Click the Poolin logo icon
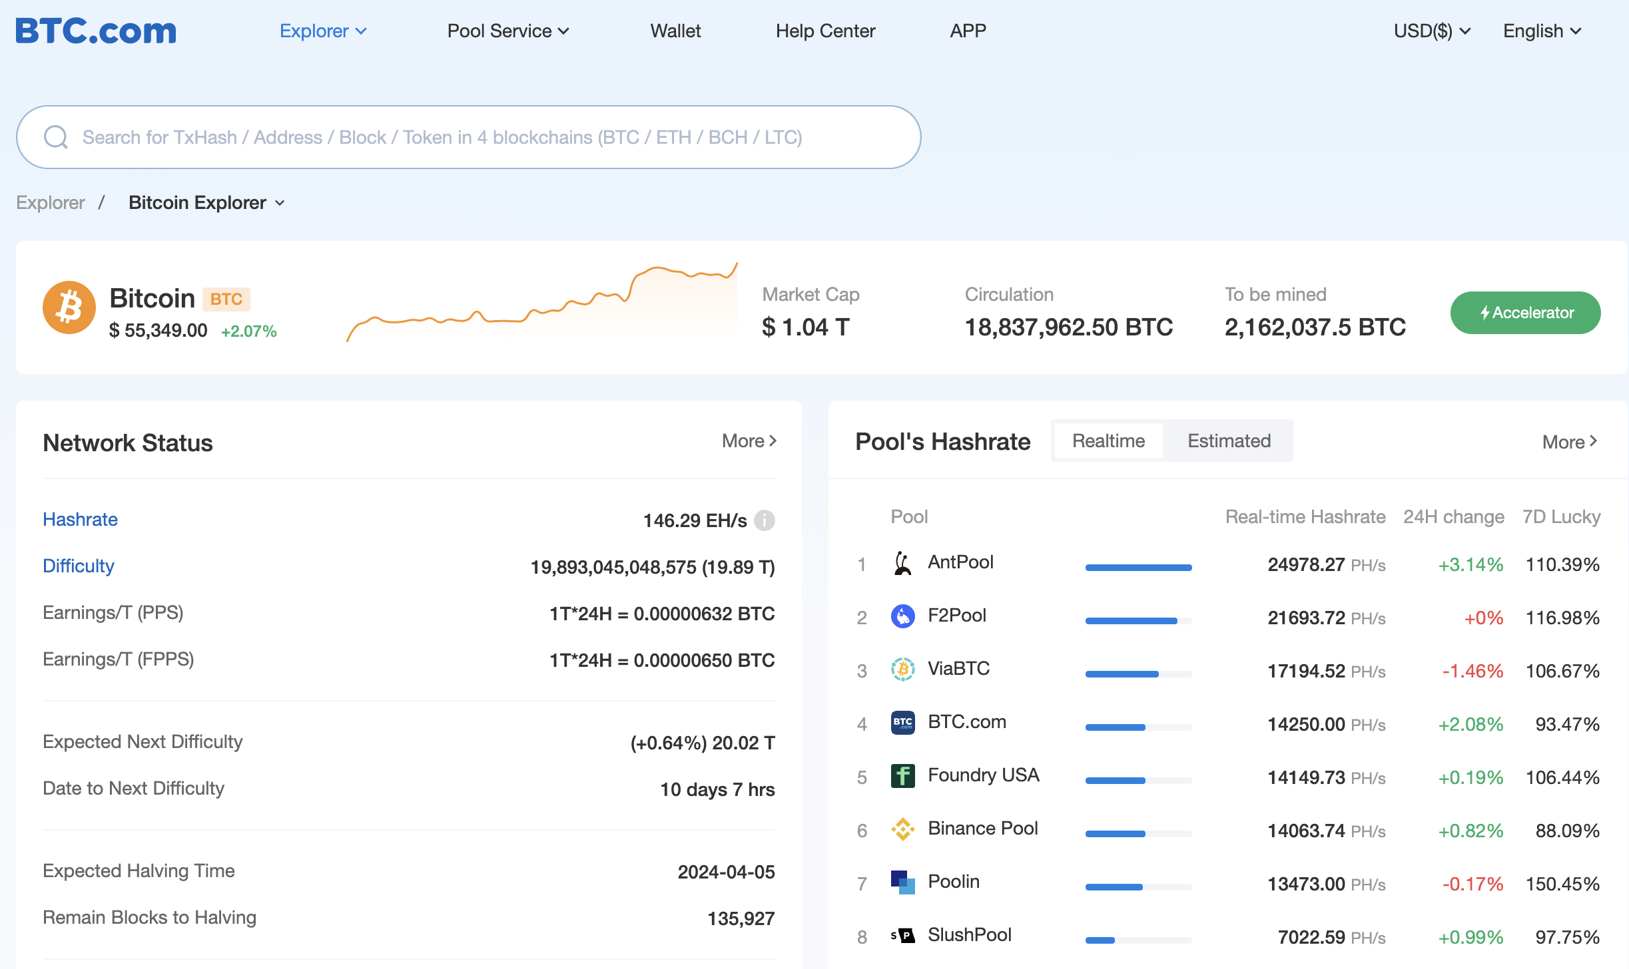The width and height of the screenshot is (1629, 969). click(x=903, y=882)
